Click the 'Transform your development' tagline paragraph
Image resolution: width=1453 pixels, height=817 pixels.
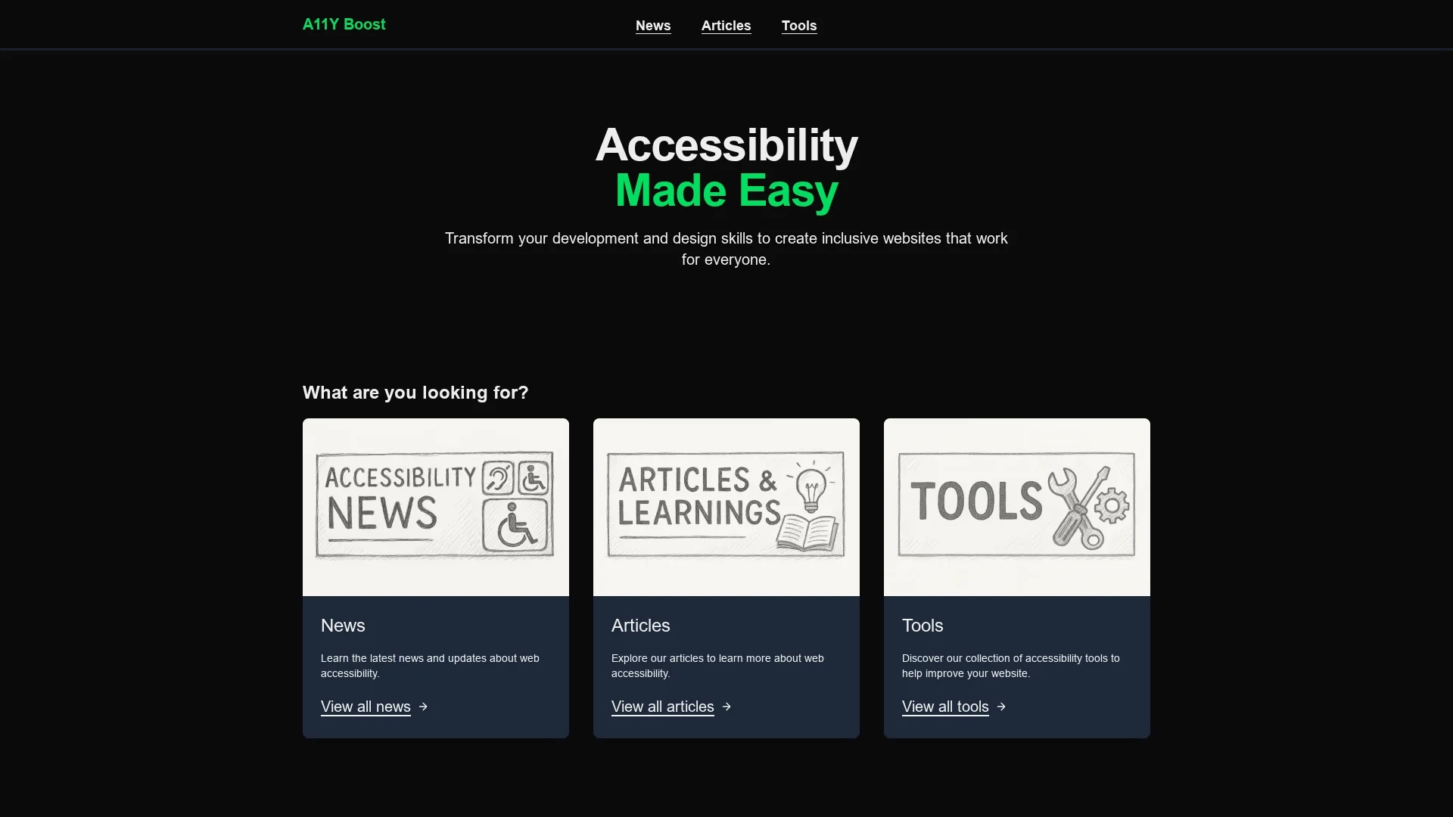pyautogui.click(x=726, y=249)
